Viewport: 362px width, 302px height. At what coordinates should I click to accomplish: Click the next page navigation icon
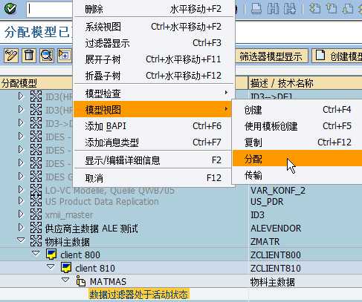point(348,9)
